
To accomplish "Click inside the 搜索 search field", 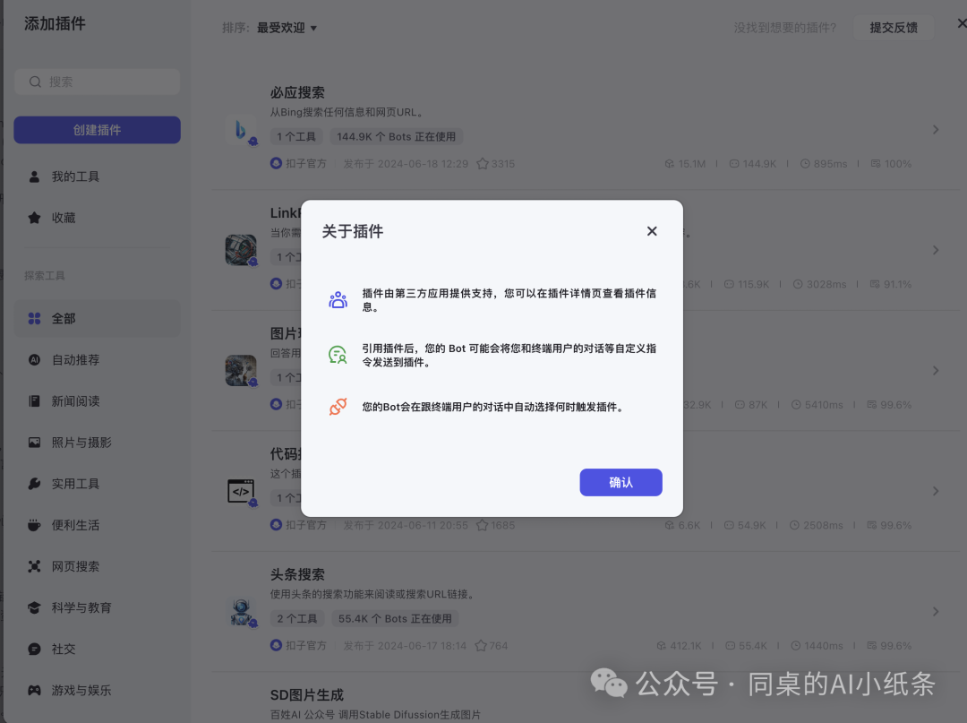I will (97, 82).
